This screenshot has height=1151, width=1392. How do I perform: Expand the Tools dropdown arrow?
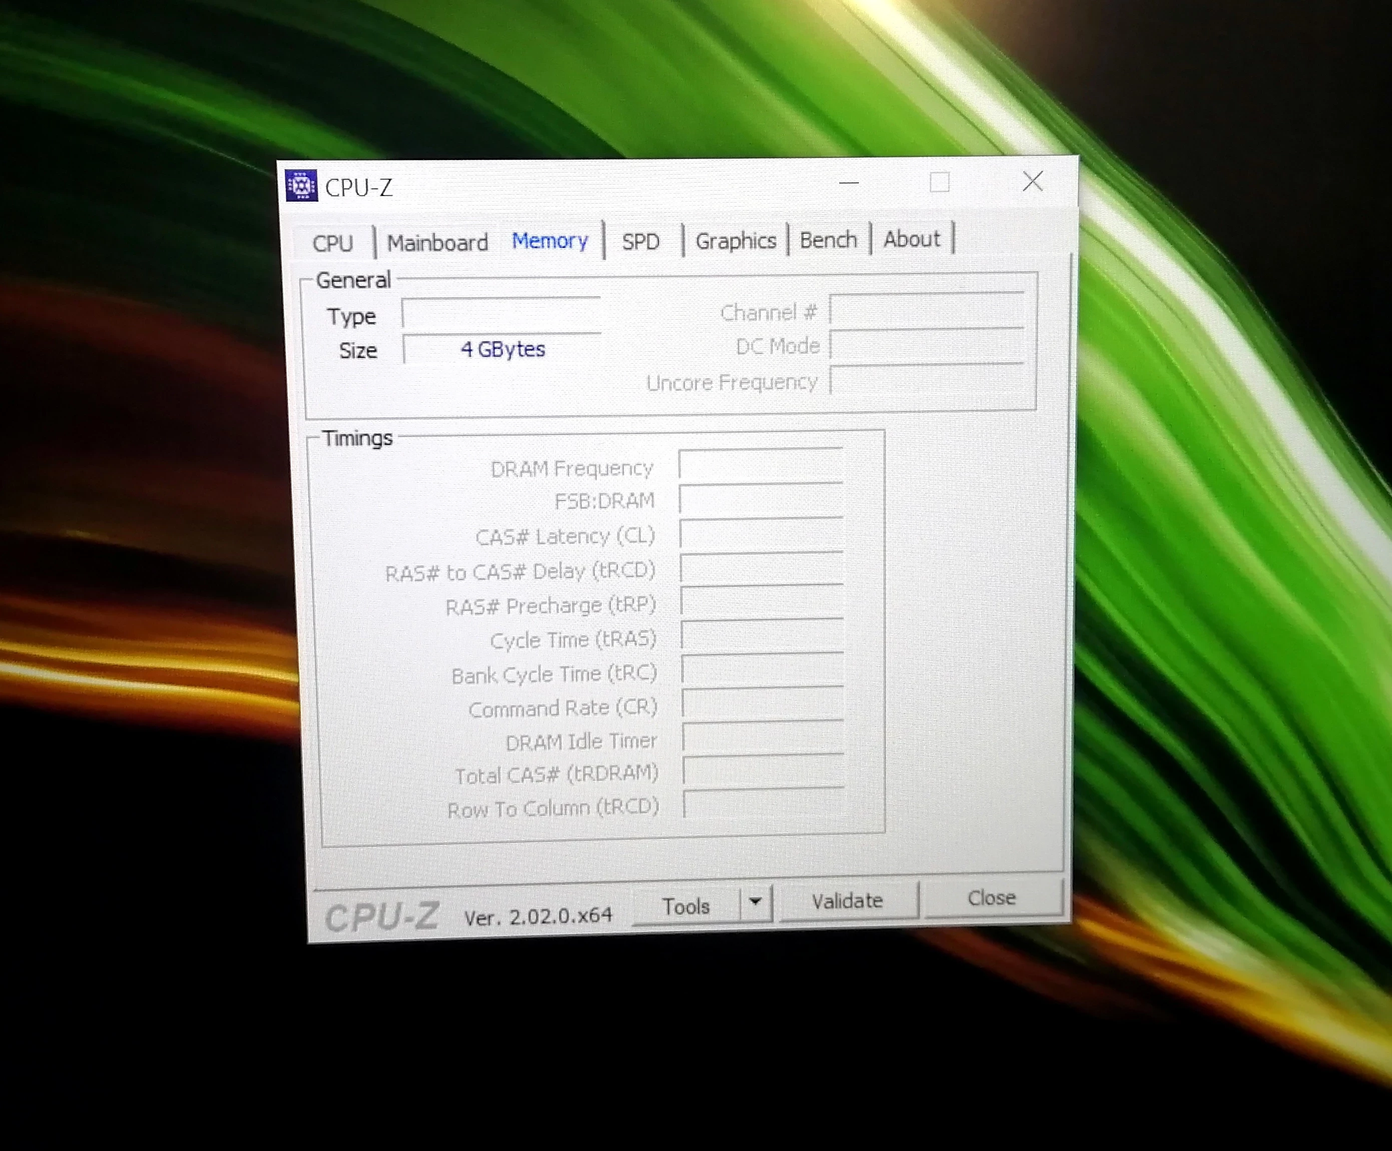(755, 902)
